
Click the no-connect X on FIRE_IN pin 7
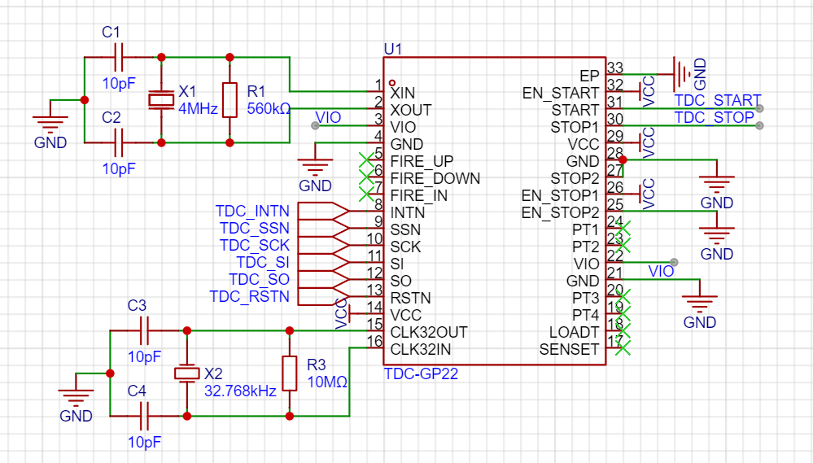366,194
